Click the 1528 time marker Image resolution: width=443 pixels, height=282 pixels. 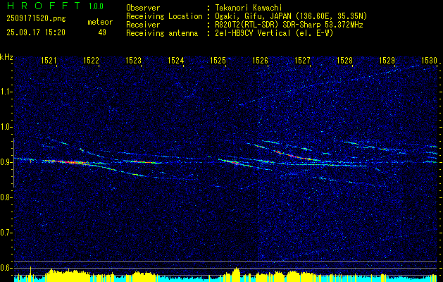click(x=345, y=60)
